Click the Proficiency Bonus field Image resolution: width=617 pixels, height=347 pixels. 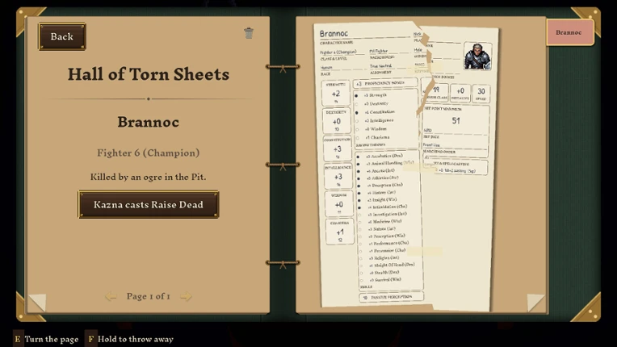[385, 83]
